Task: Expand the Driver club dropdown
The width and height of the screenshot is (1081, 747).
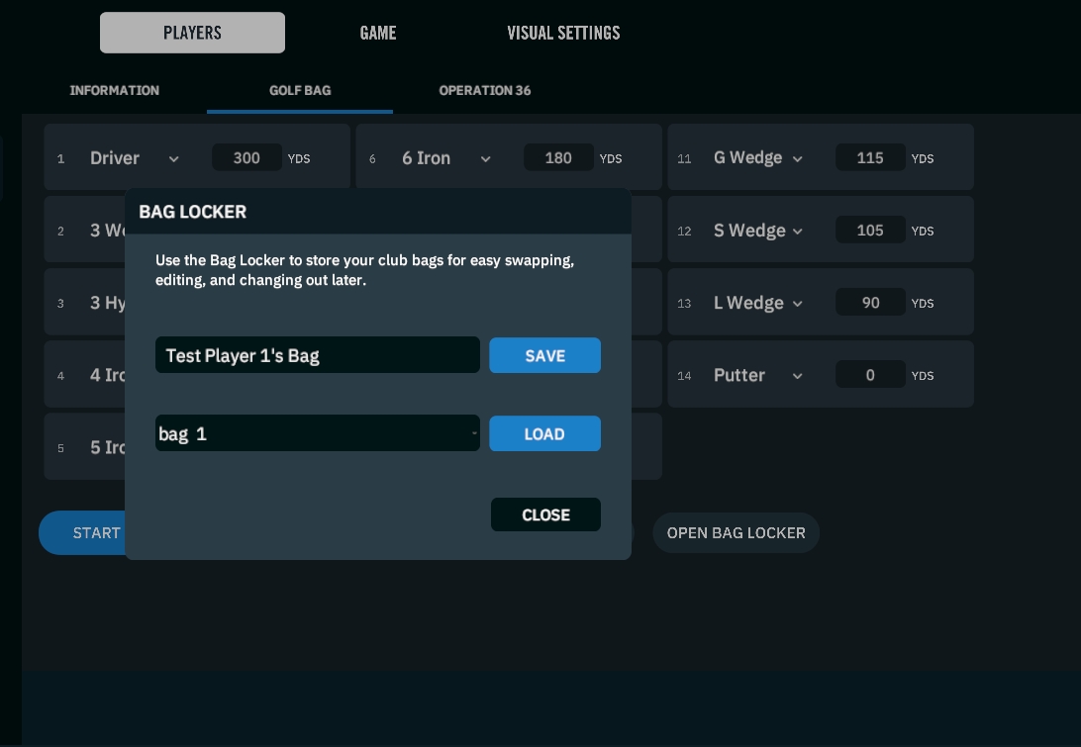Action: (173, 158)
